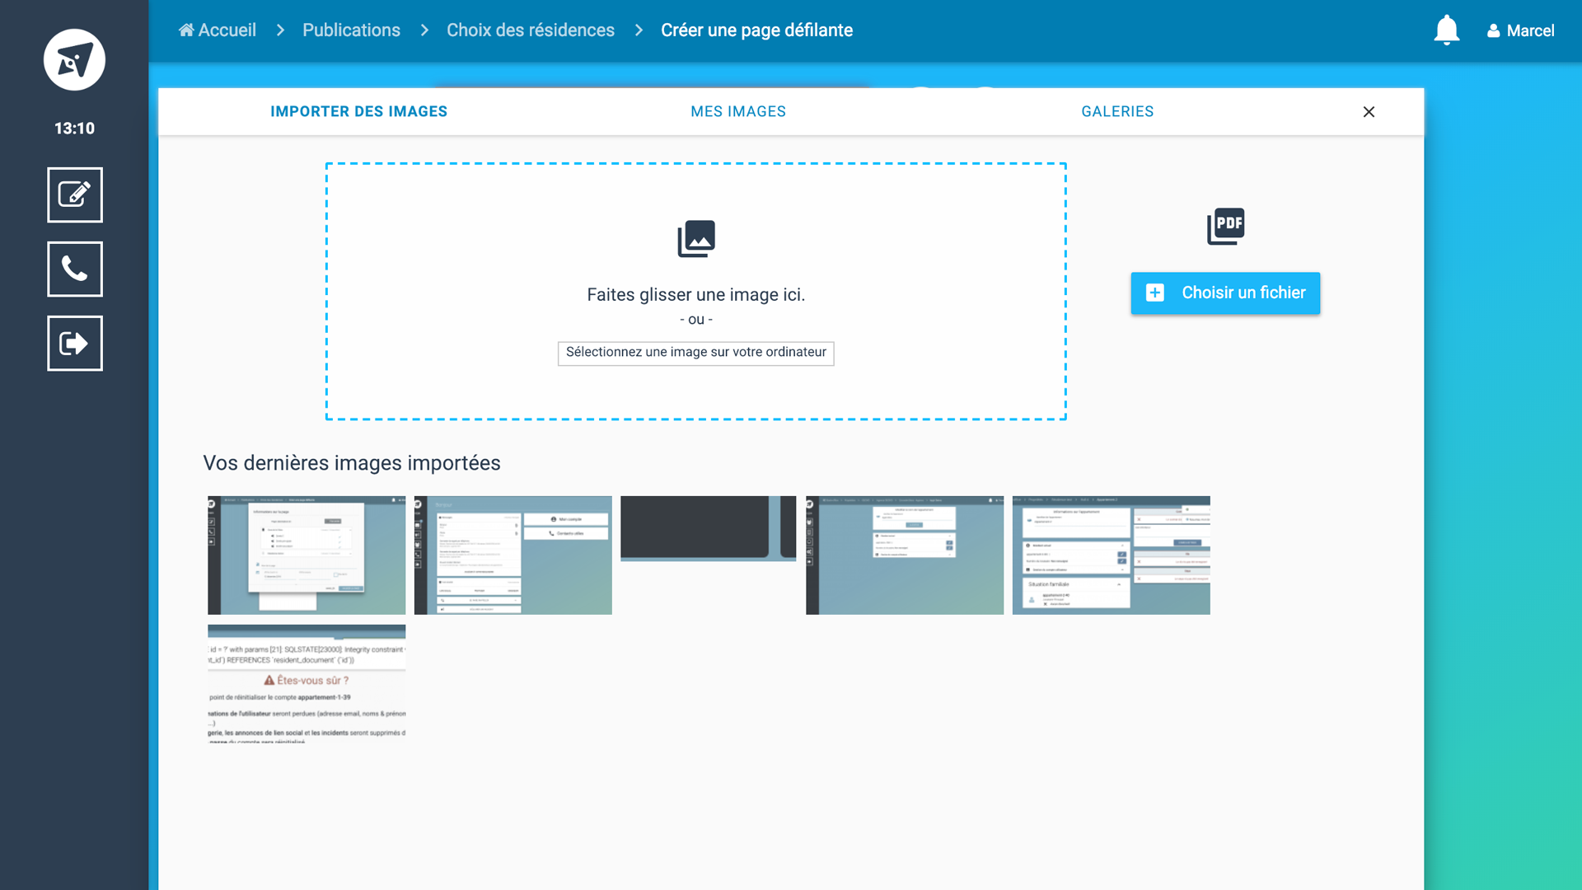Open the edit note sidebar icon
This screenshot has height=890, width=1582.
click(74, 195)
